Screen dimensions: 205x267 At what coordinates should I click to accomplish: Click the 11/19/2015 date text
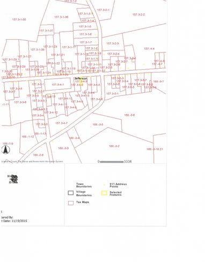tap(19, 221)
